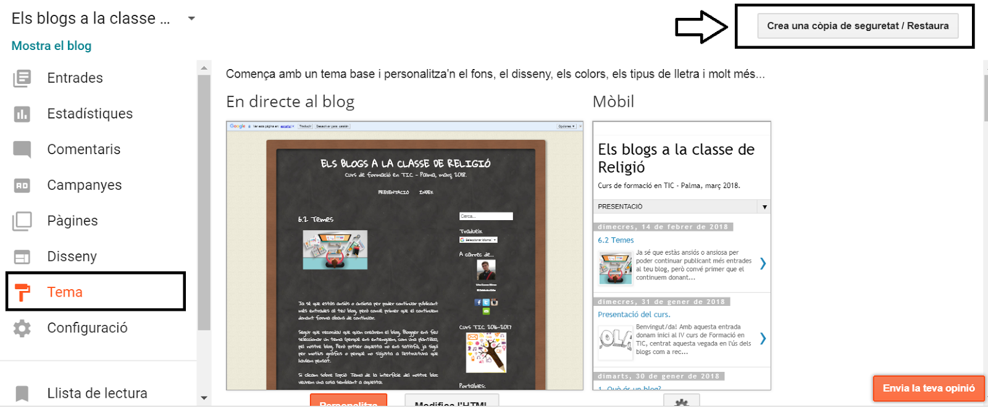Select the Tema paint roller icon

[x=22, y=292]
